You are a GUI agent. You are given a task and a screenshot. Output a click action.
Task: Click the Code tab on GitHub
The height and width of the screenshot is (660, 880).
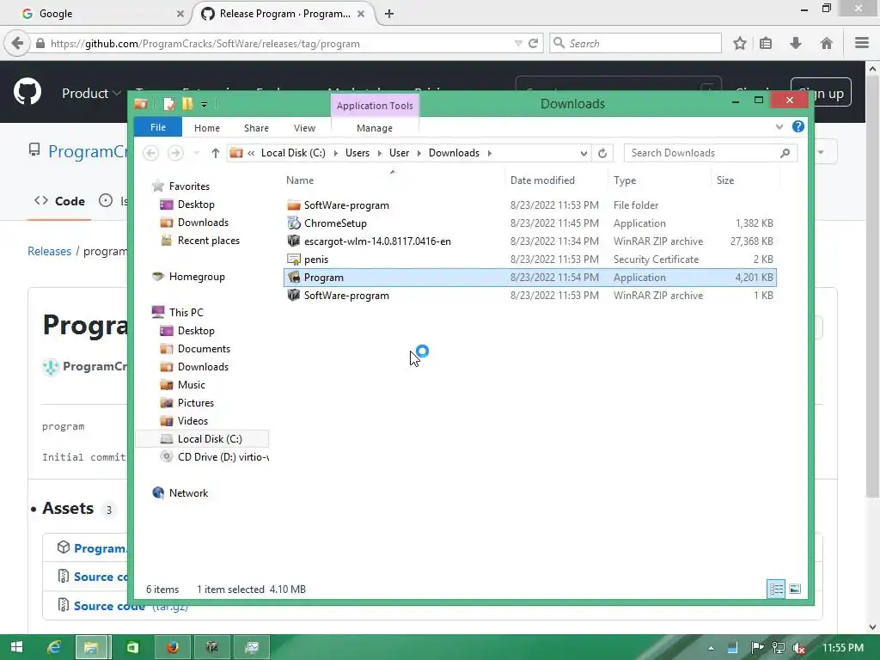coord(59,201)
